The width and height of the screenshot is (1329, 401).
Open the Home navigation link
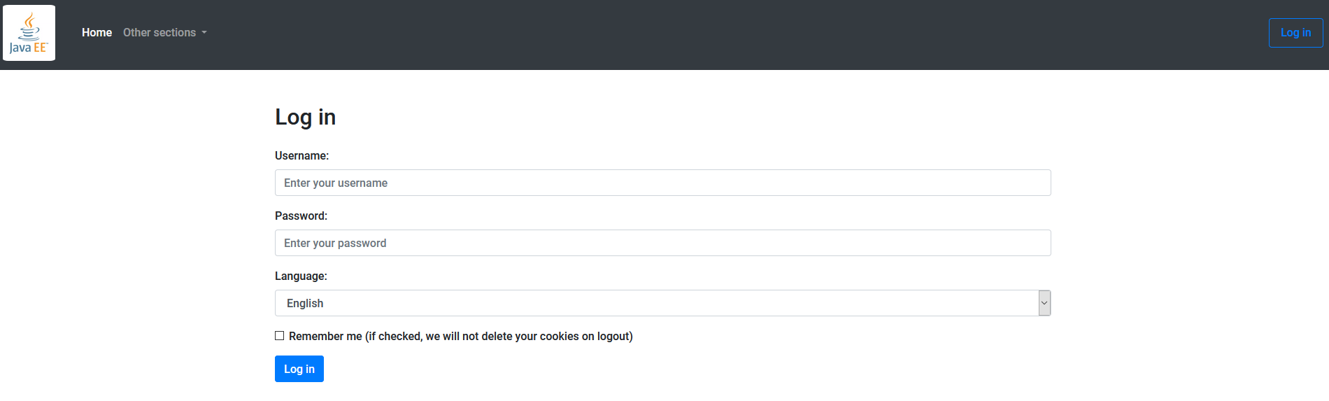(x=97, y=33)
